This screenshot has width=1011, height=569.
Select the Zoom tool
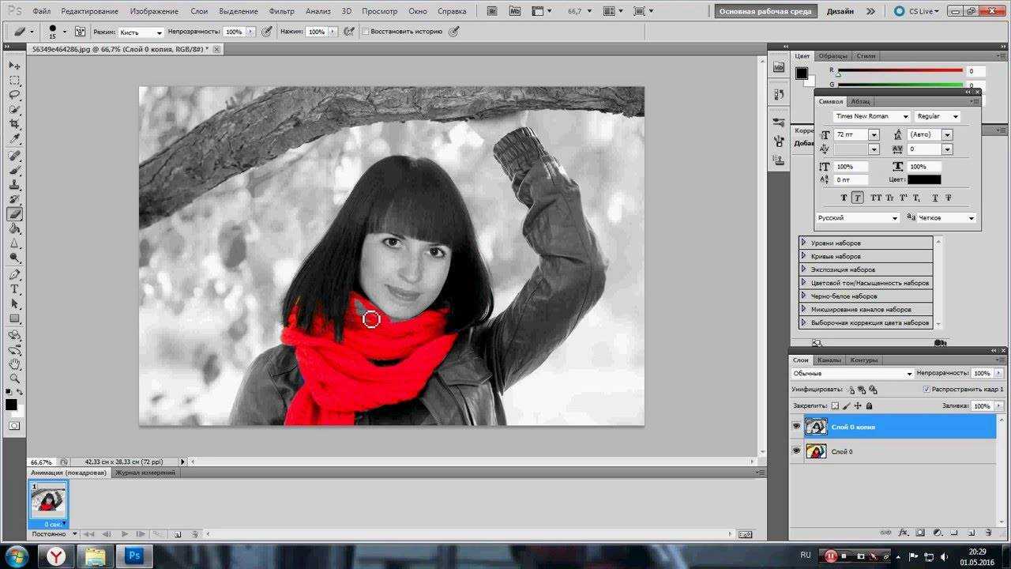[x=14, y=378]
